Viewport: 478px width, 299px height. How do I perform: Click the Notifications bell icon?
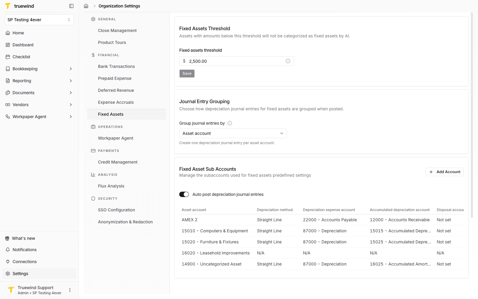click(x=8, y=250)
